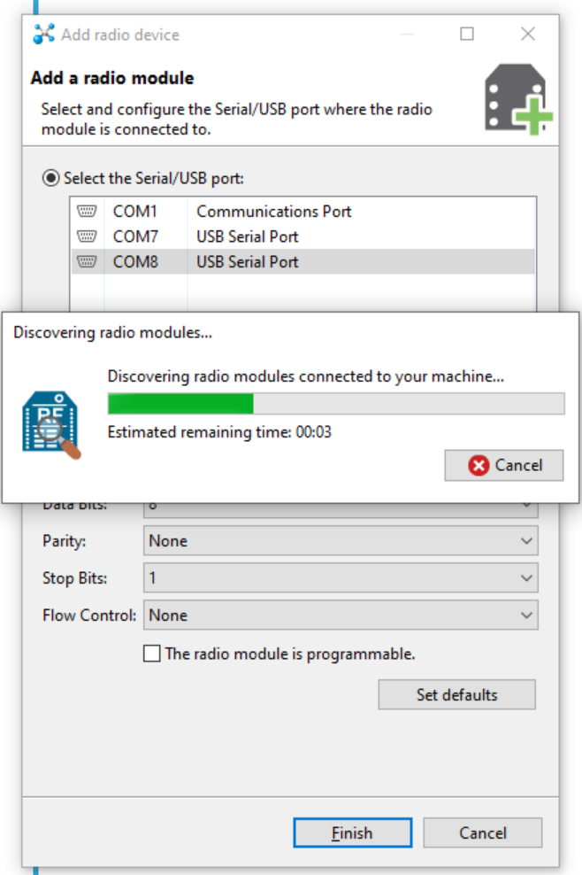This screenshot has height=875, width=582.
Task: Click the COM1 serial port icon
Action: click(x=87, y=212)
